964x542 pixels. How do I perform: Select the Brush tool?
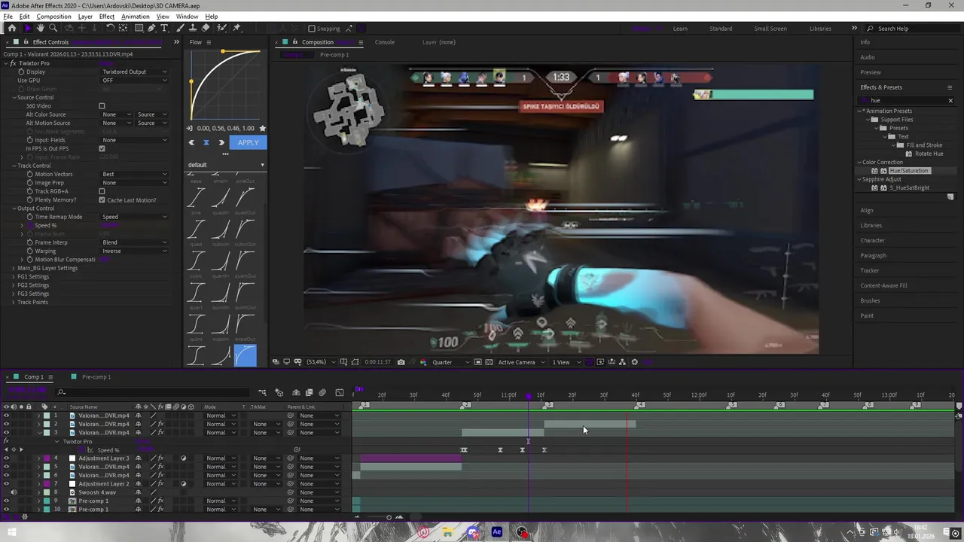point(181,28)
